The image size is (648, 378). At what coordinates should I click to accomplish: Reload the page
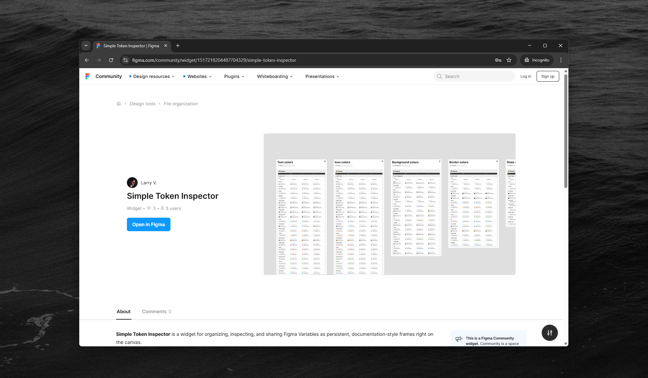point(111,60)
